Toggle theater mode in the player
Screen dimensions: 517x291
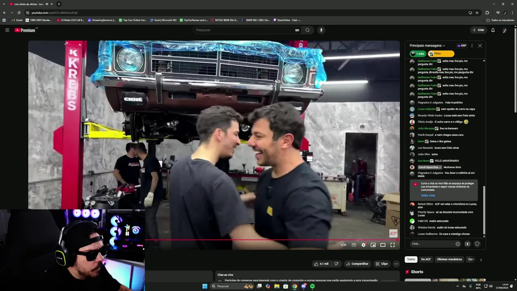tap(383, 245)
